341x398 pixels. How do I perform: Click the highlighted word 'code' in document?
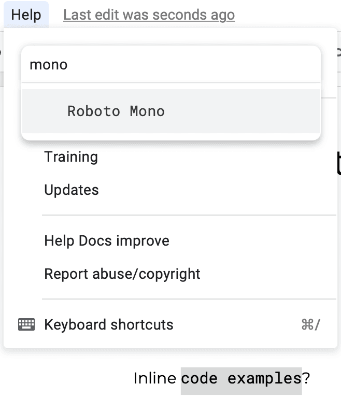click(x=200, y=379)
